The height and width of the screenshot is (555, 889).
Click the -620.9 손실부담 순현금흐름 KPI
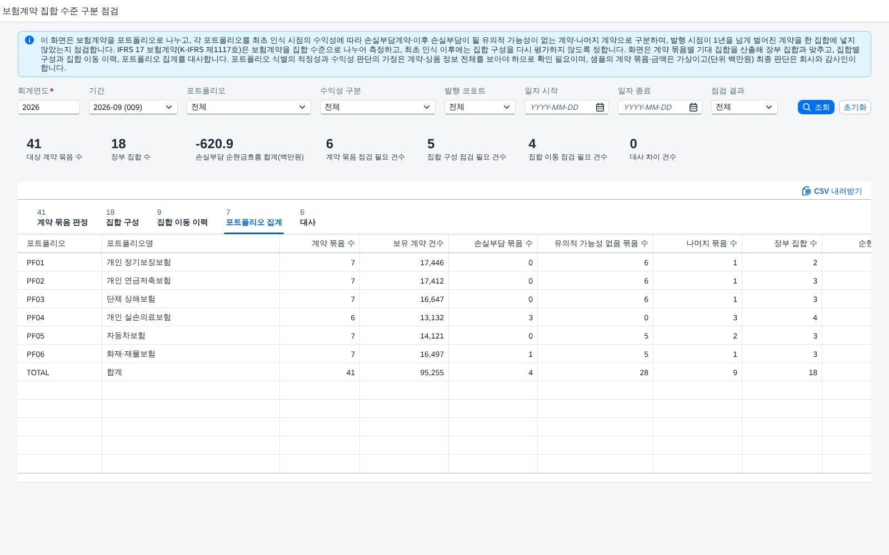[x=249, y=149]
